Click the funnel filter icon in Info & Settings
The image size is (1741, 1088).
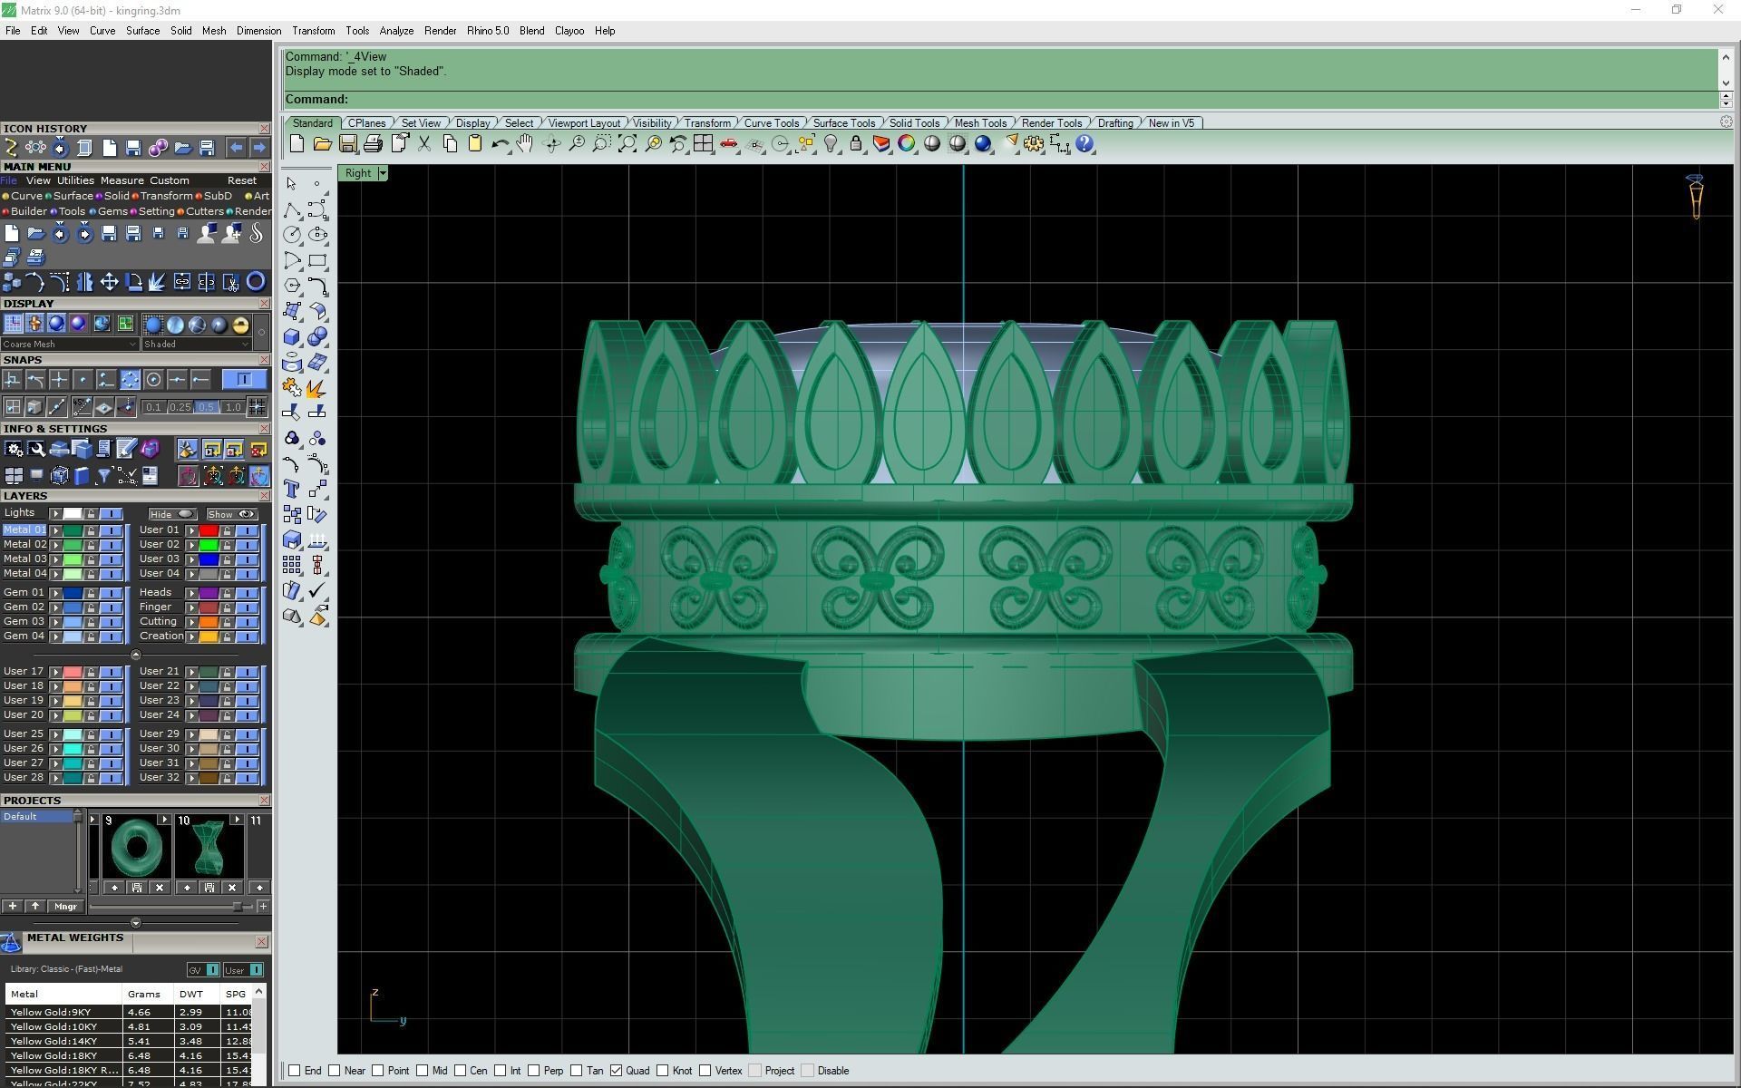(x=104, y=476)
